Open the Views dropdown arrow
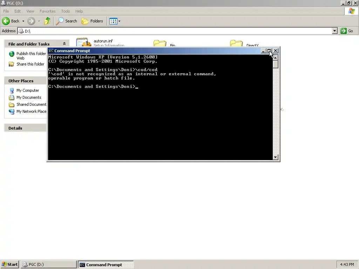 click(x=119, y=21)
